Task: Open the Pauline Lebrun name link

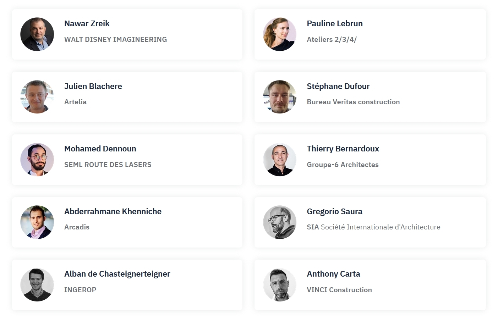Action: [x=335, y=24]
